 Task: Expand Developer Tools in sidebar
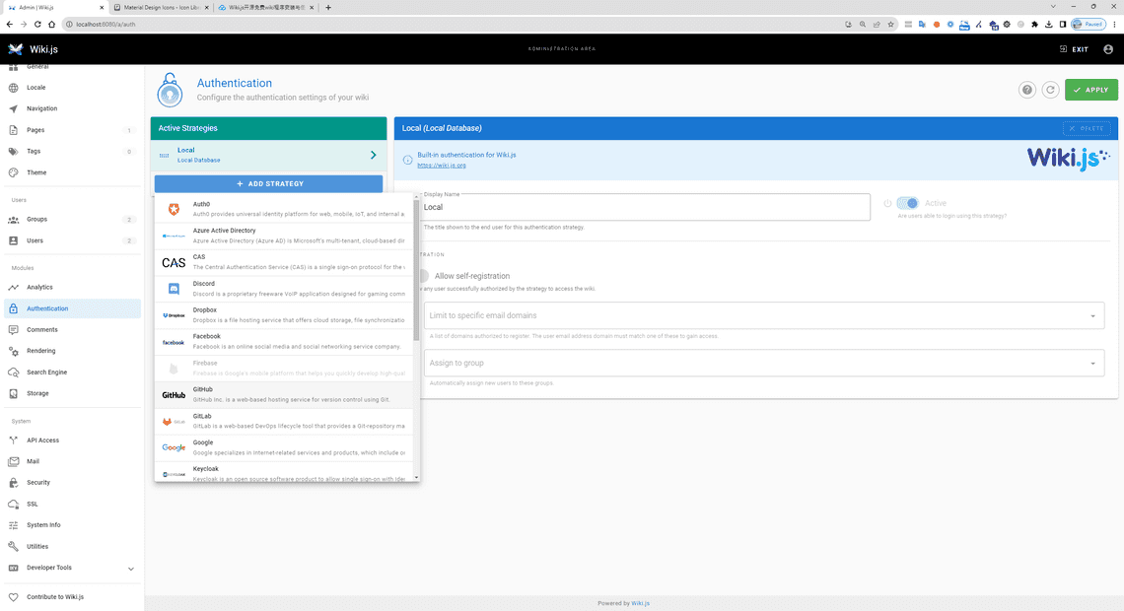(x=131, y=569)
